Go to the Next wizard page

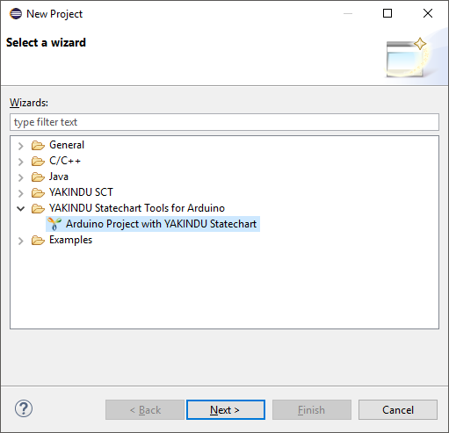(x=226, y=409)
